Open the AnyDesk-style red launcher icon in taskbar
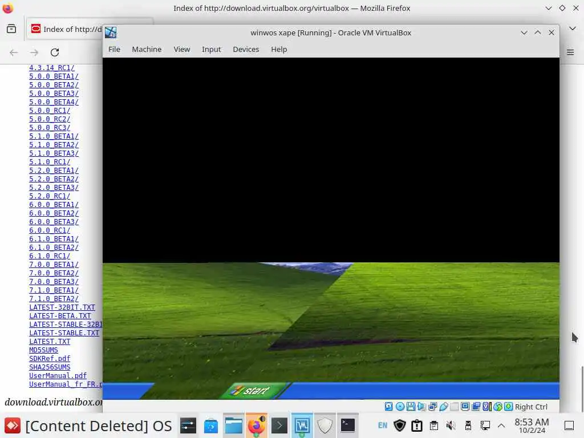 point(13,425)
